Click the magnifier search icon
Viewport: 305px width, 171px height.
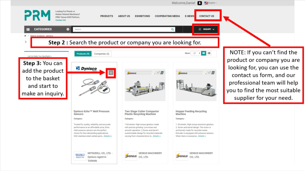(x=173, y=29)
